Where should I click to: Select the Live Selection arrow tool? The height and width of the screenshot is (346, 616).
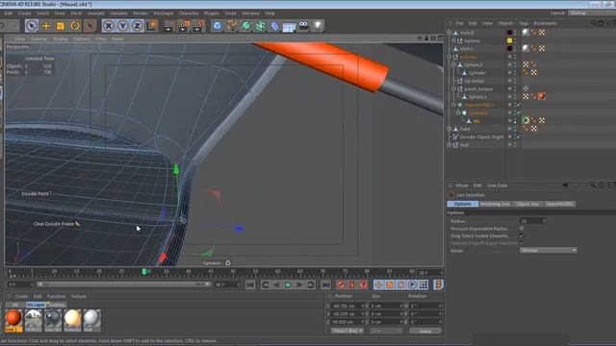point(32,26)
